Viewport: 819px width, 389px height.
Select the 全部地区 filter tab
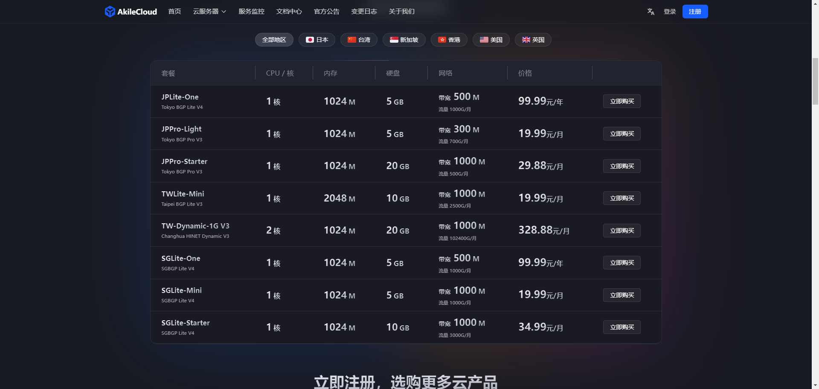pos(274,40)
